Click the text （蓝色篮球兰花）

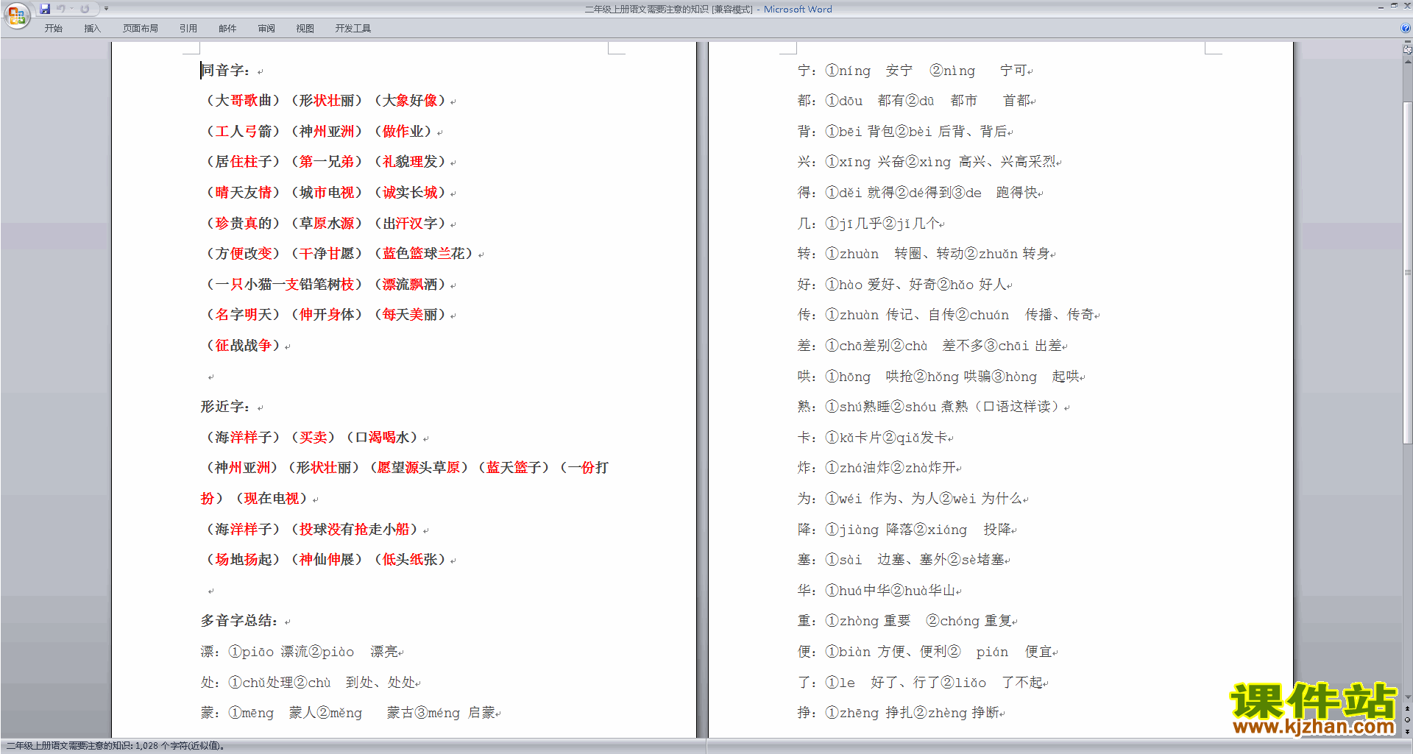point(423,254)
